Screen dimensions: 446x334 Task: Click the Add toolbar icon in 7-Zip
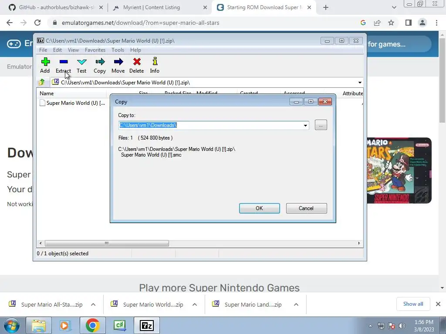[45, 65]
